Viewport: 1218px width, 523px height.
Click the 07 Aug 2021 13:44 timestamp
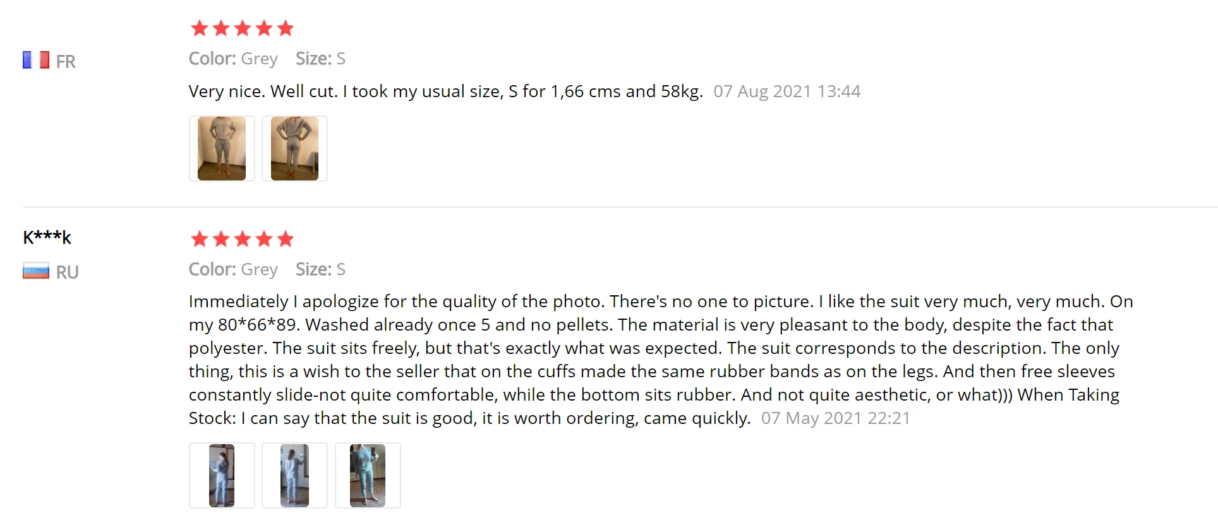click(x=787, y=91)
